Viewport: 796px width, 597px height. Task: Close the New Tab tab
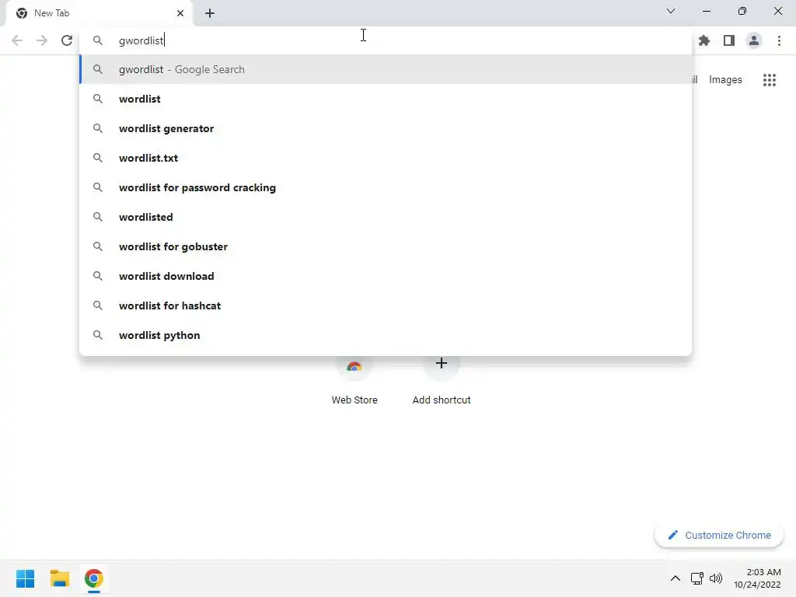(180, 13)
